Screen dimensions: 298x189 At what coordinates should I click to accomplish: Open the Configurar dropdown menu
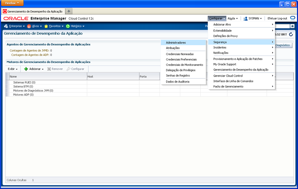click(x=217, y=18)
